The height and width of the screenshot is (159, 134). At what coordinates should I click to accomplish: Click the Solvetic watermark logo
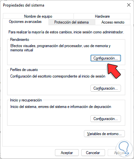[x=124, y=149]
